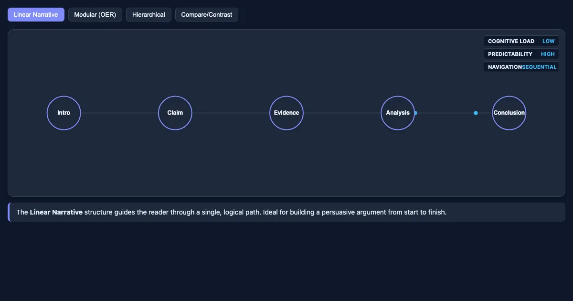This screenshot has width=573, height=301.
Task: Select the Linear Narrative tab
Action: 36,15
